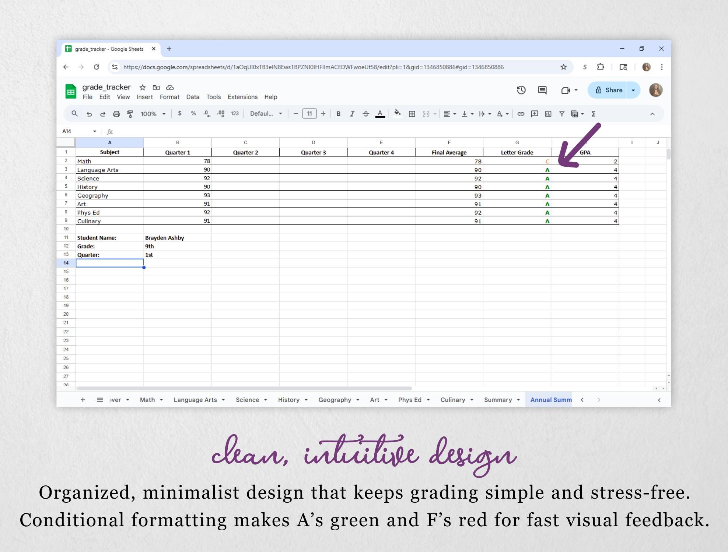
Task: Open the text color picker
Action: pos(380,114)
